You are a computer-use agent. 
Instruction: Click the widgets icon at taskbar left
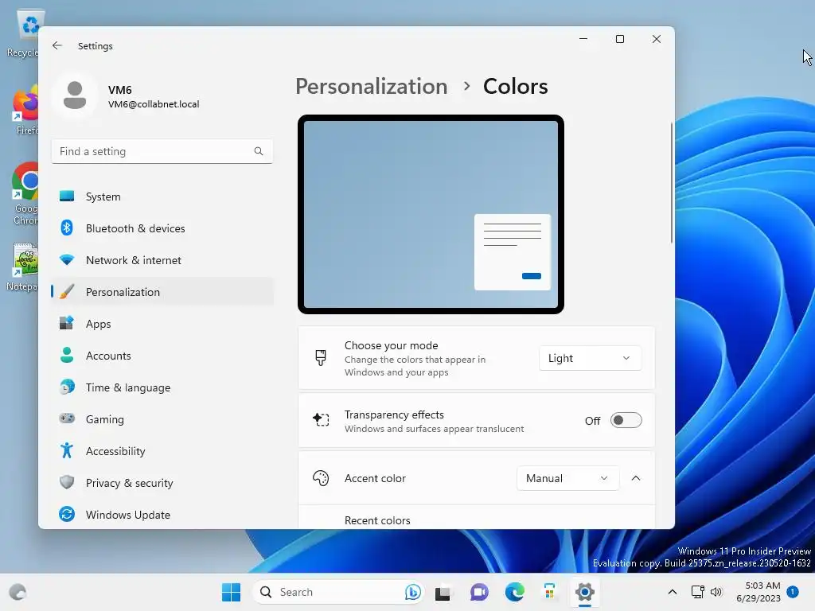(18, 592)
